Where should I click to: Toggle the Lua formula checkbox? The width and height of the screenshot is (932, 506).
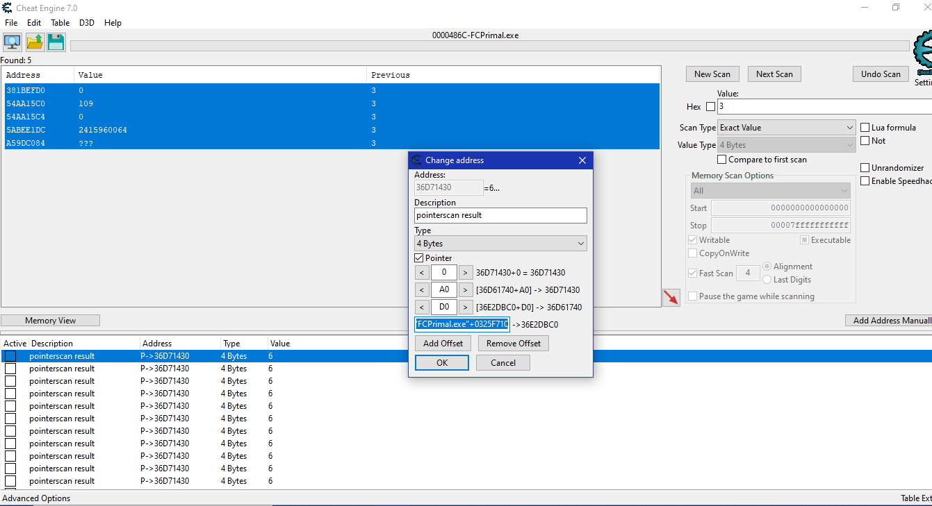click(865, 128)
